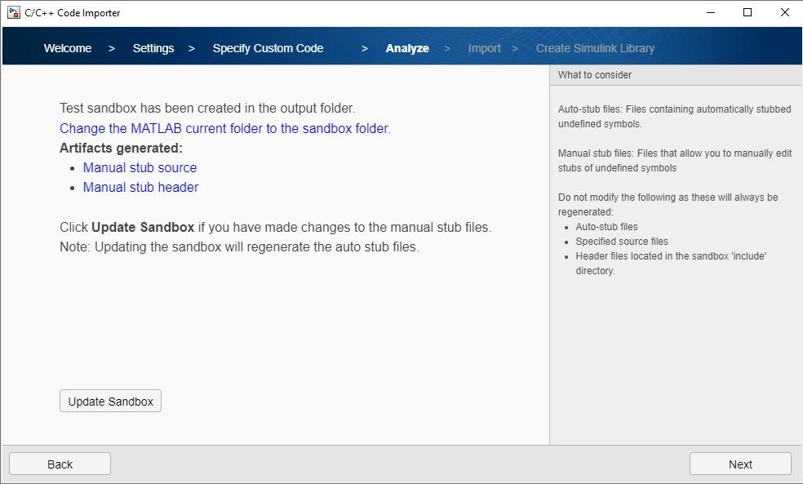Screen dimensions: 803x484
Task: Open the Manual stub header link
Action: pyautogui.click(x=141, y=187)
